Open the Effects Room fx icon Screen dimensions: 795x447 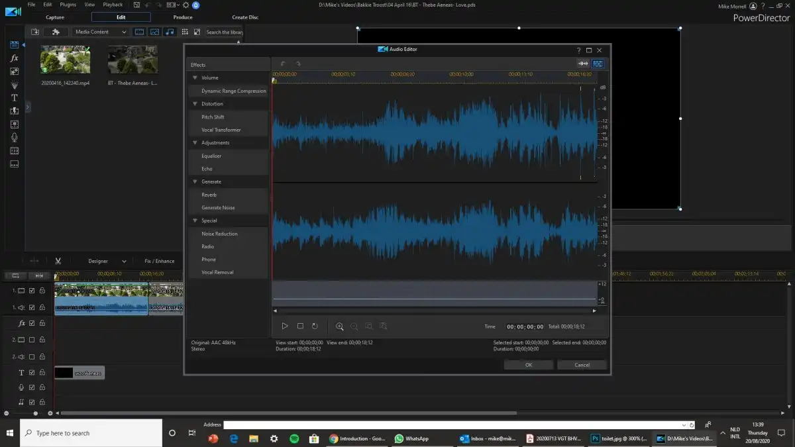click(x=14, y=58)
